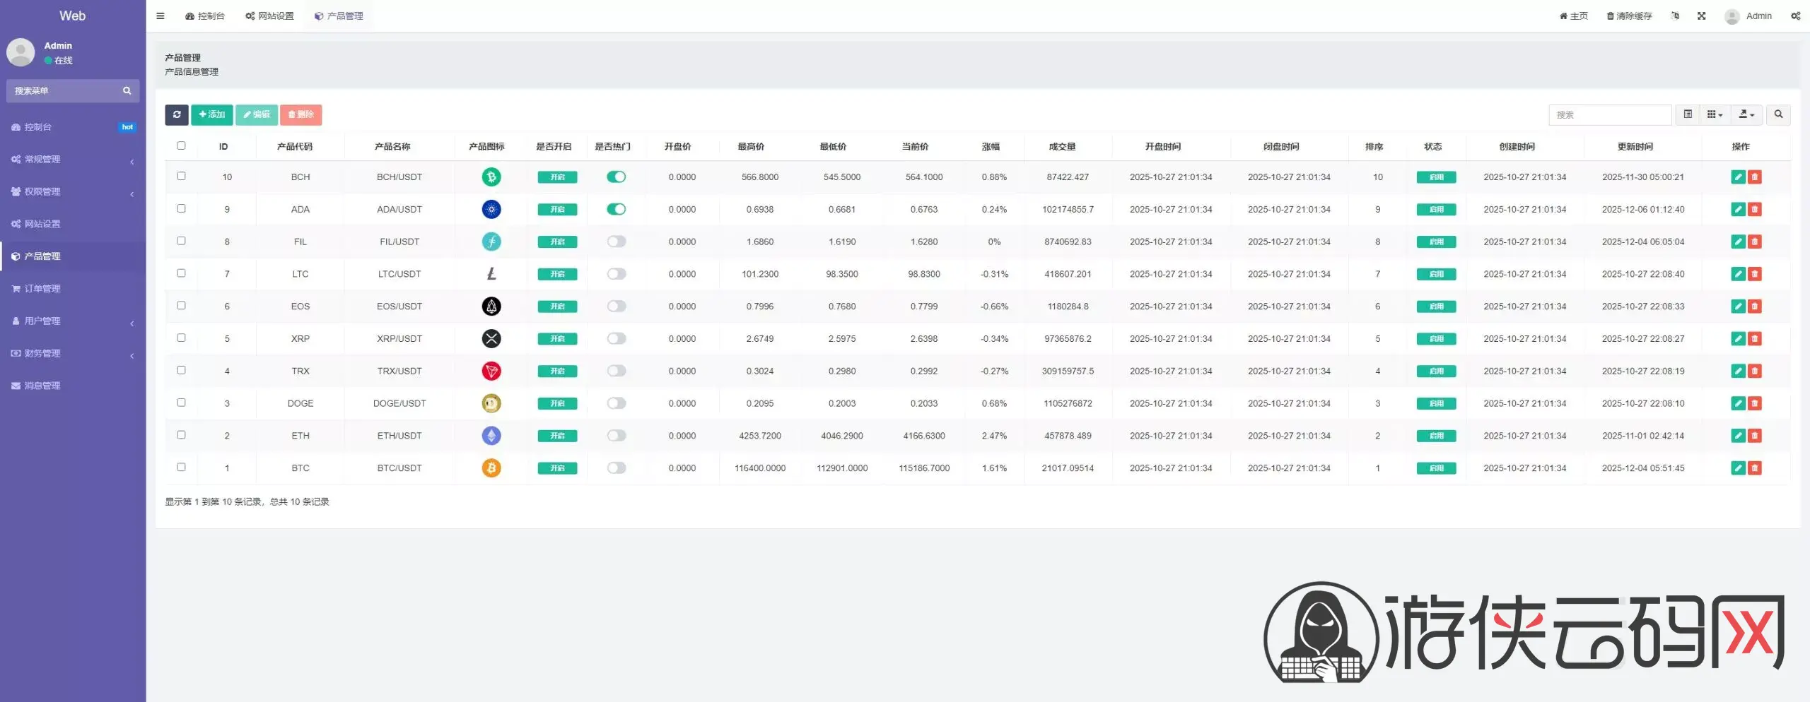Click the green 添加 button
This screenshot has width=1810, height=702.
point(212,114)
